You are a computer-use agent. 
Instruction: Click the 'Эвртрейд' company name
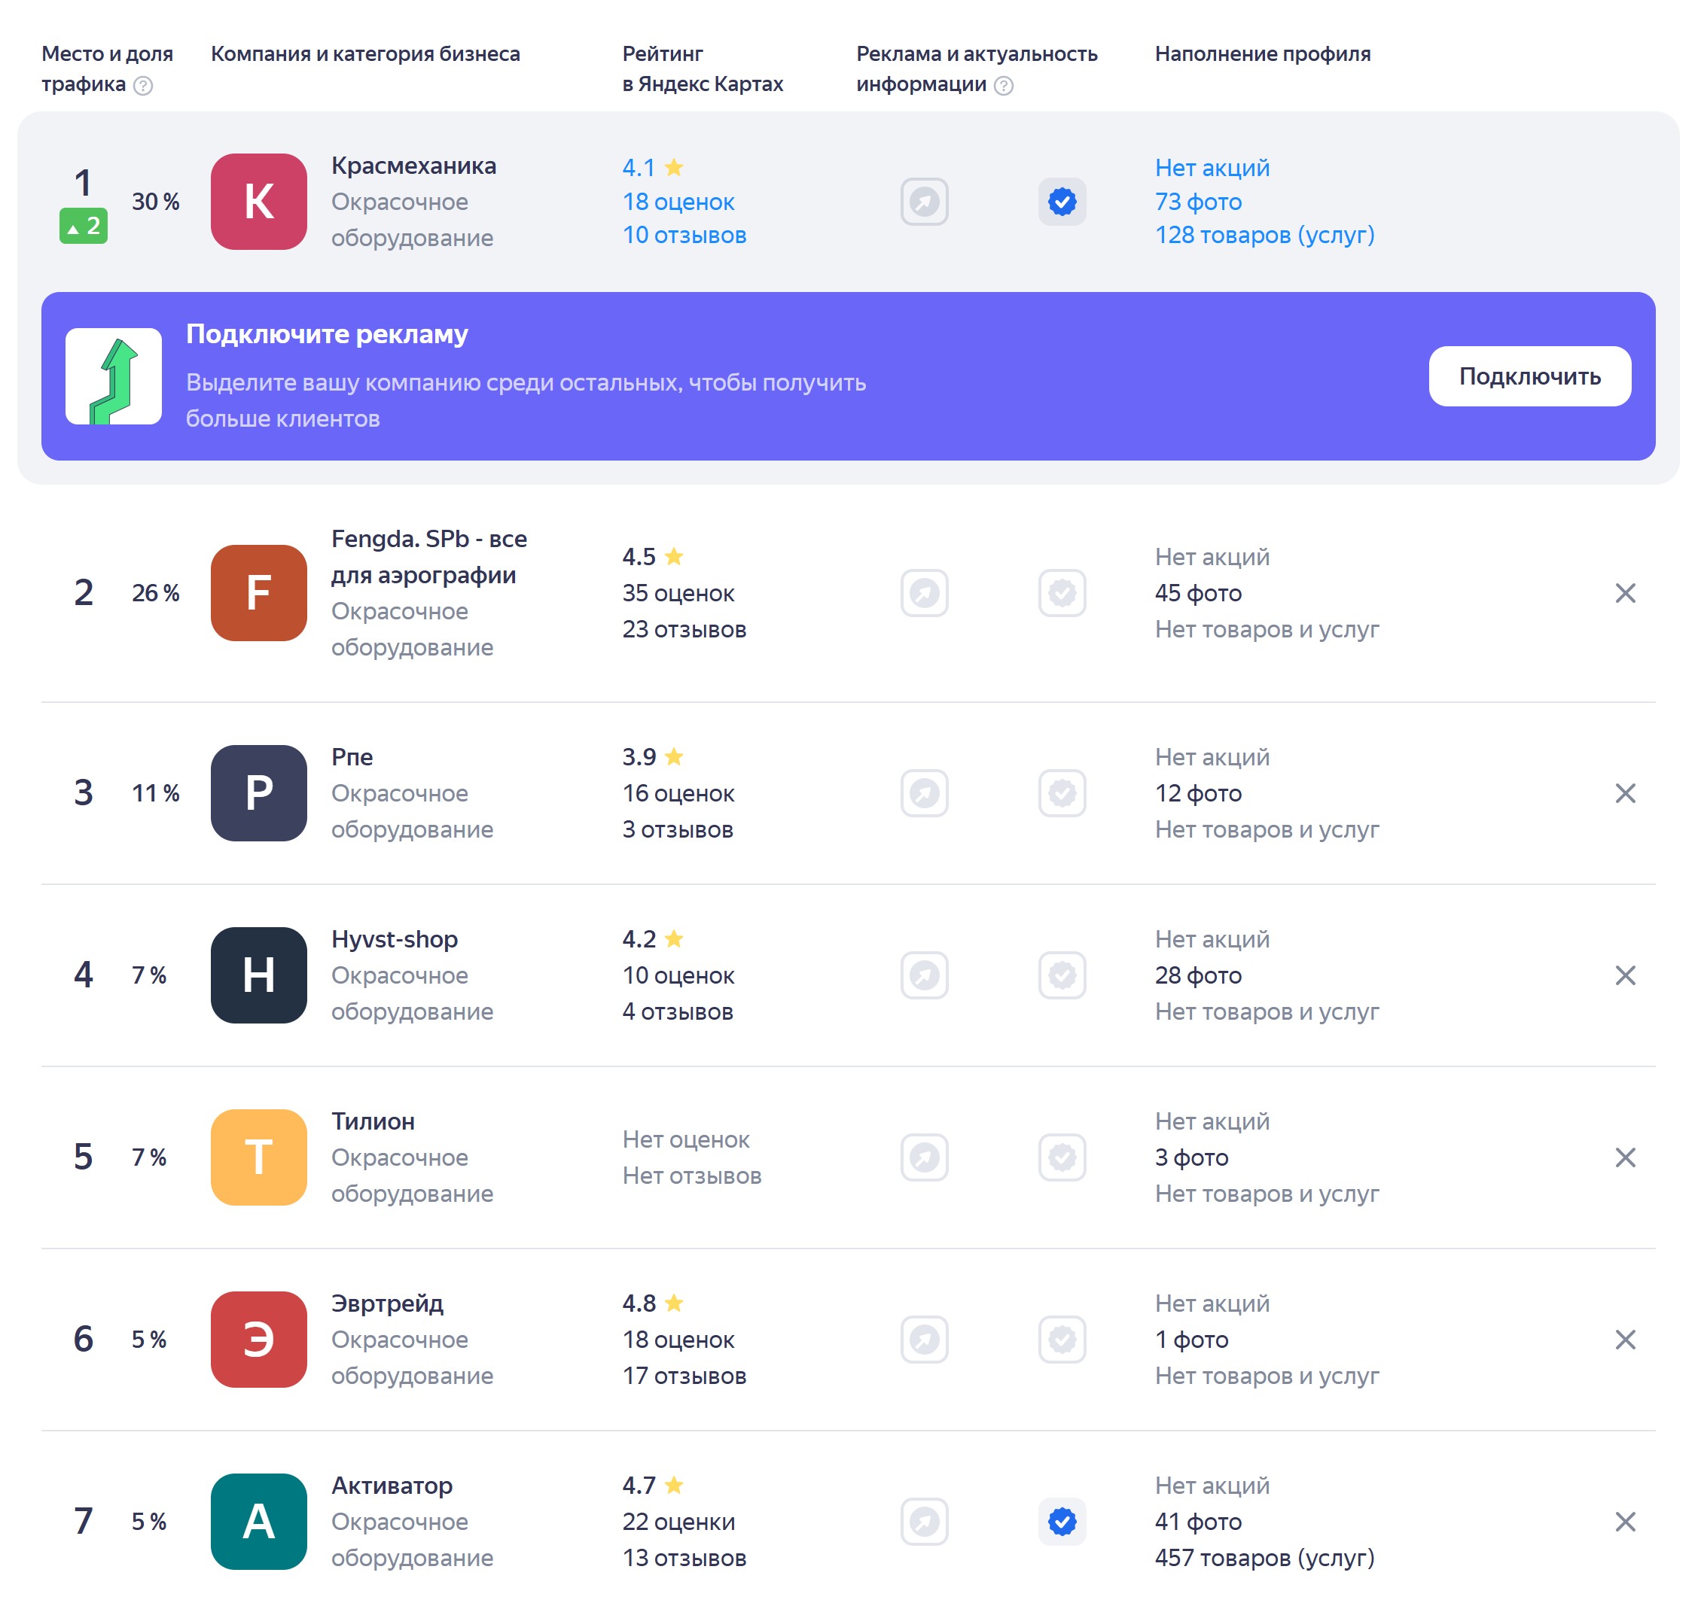pyautogui.click(x=387, y=1303)
